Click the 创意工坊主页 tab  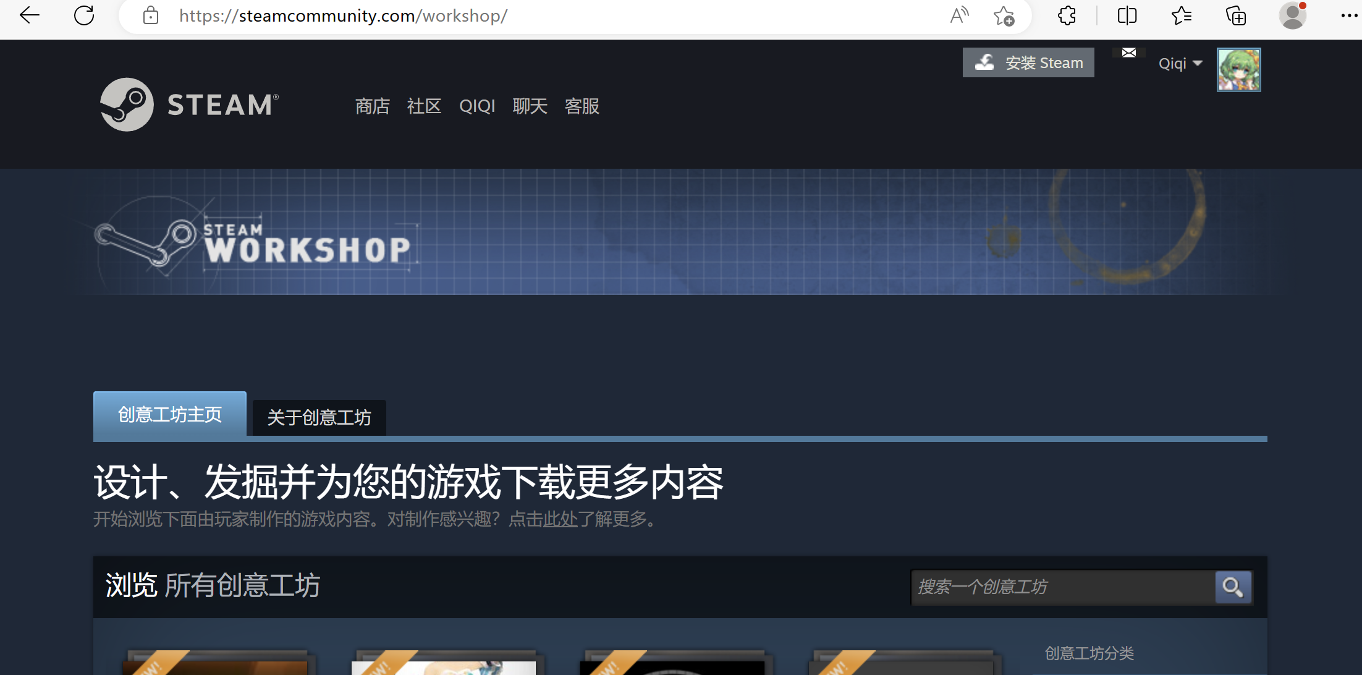tap(169, 414)
